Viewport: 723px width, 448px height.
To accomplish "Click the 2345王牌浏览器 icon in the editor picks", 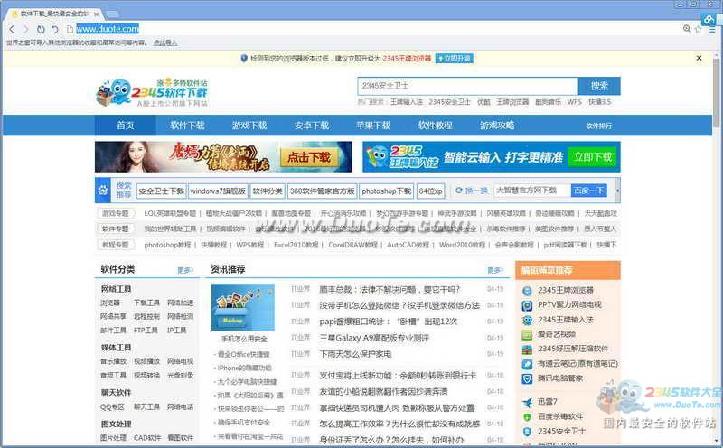I will (529, 291).
